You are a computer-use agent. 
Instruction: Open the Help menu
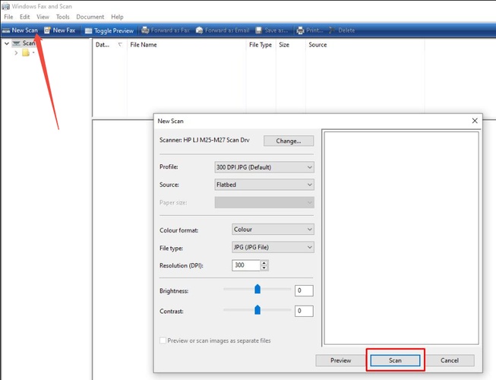pyautogui.click(x=117, y=17)
